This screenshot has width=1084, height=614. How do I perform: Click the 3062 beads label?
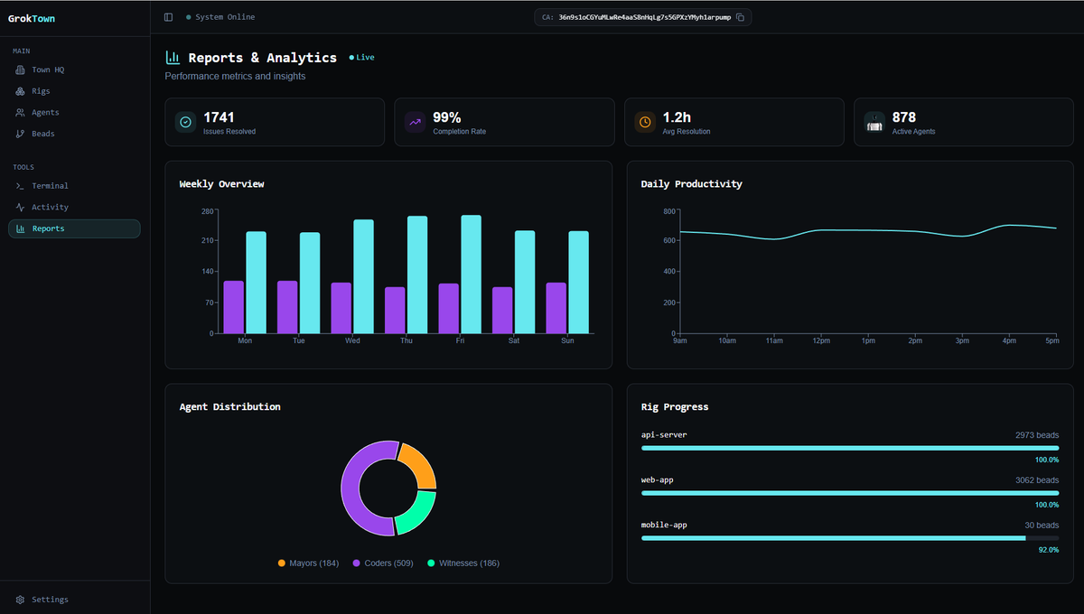point(1036,480)
